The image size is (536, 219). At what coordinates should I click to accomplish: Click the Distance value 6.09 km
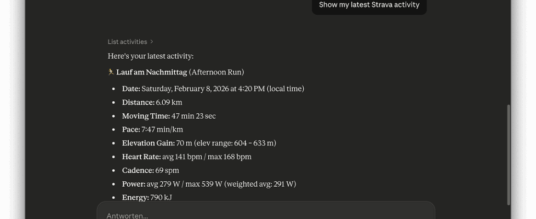[169, 102]
